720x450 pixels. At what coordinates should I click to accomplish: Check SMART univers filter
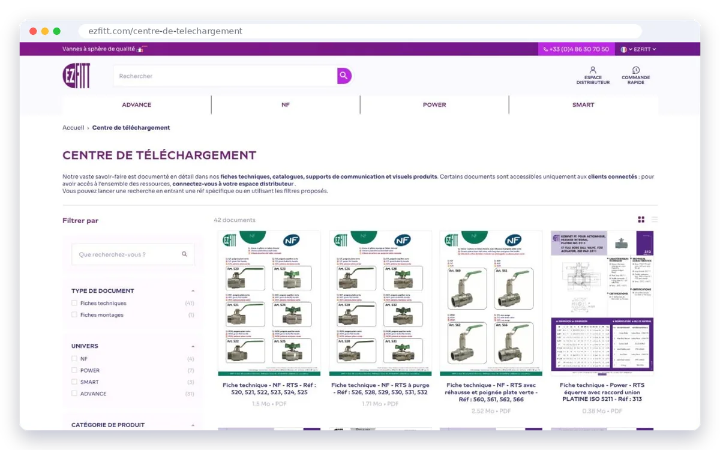[x=74, y=382]
